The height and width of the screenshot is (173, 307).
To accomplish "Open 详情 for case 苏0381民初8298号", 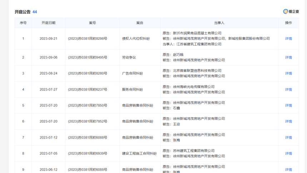I will tap(288, 39).
